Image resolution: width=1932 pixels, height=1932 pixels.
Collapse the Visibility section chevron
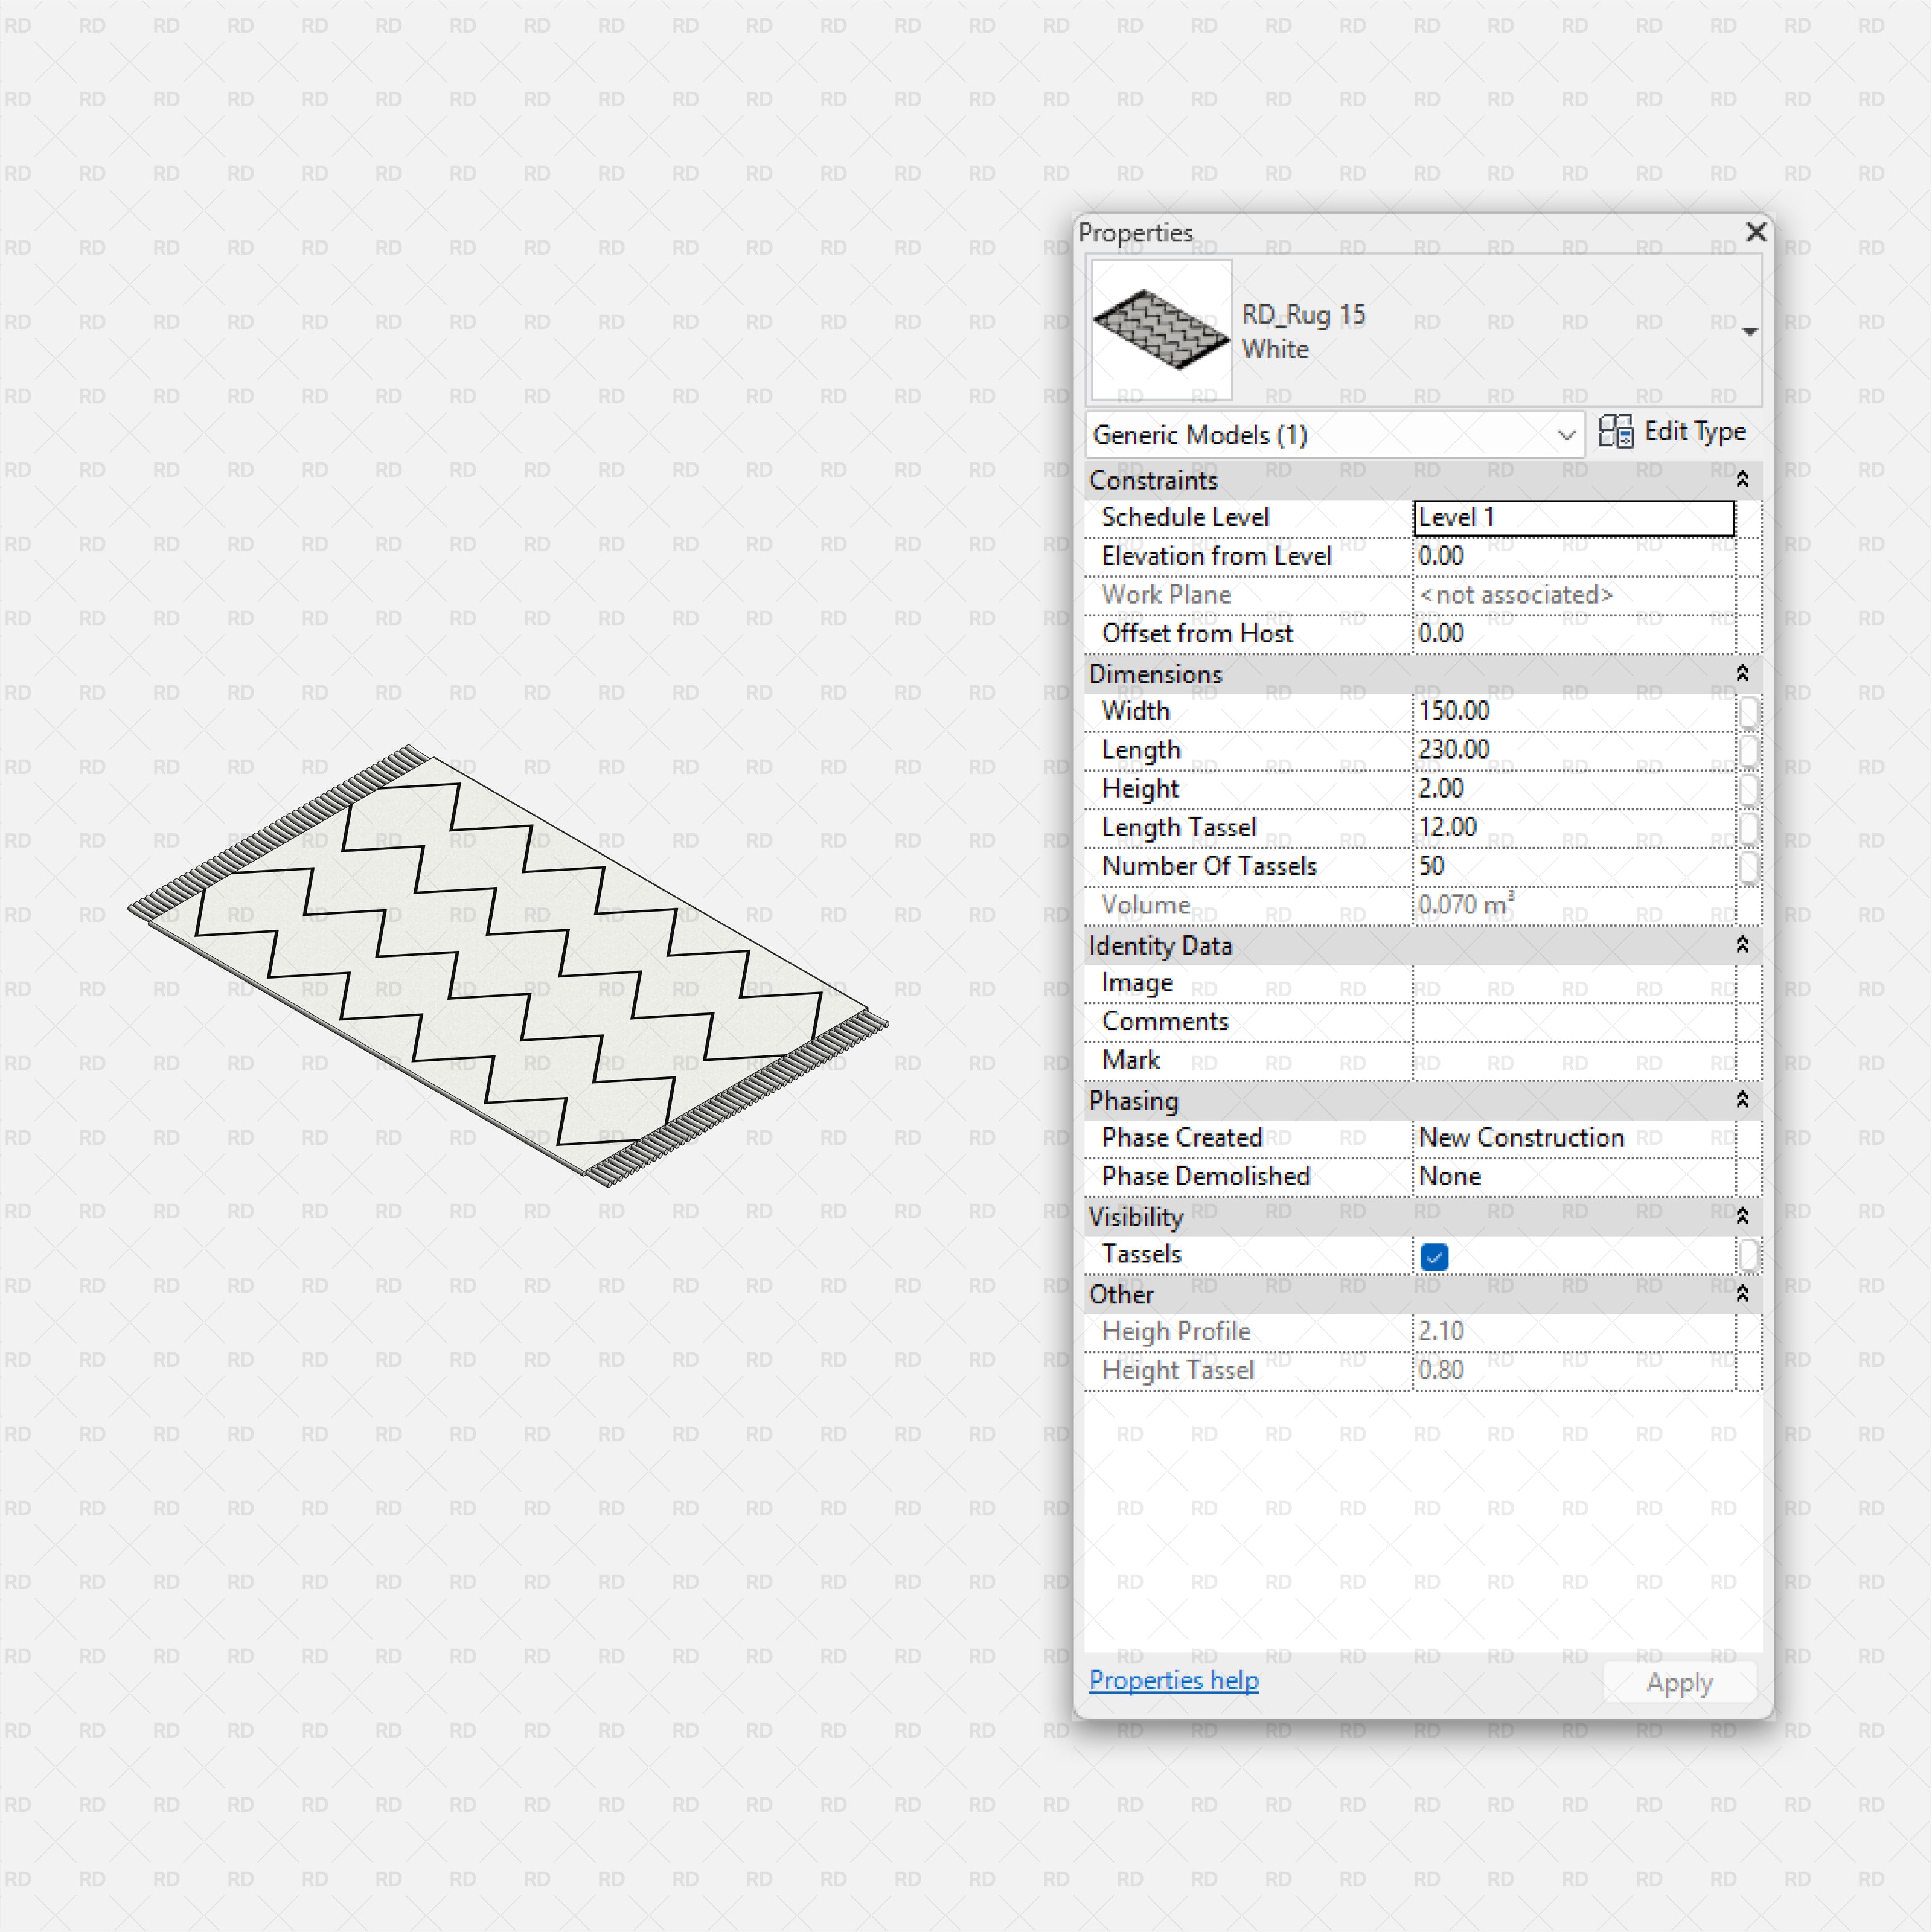tap(1742, 1216)
